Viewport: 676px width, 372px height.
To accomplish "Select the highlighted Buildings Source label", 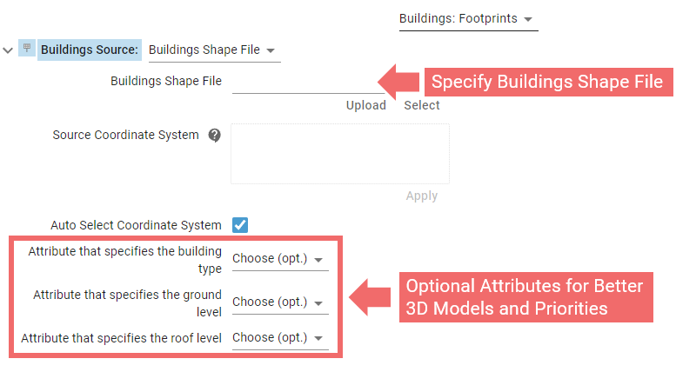I will click(x=90, y=50).
